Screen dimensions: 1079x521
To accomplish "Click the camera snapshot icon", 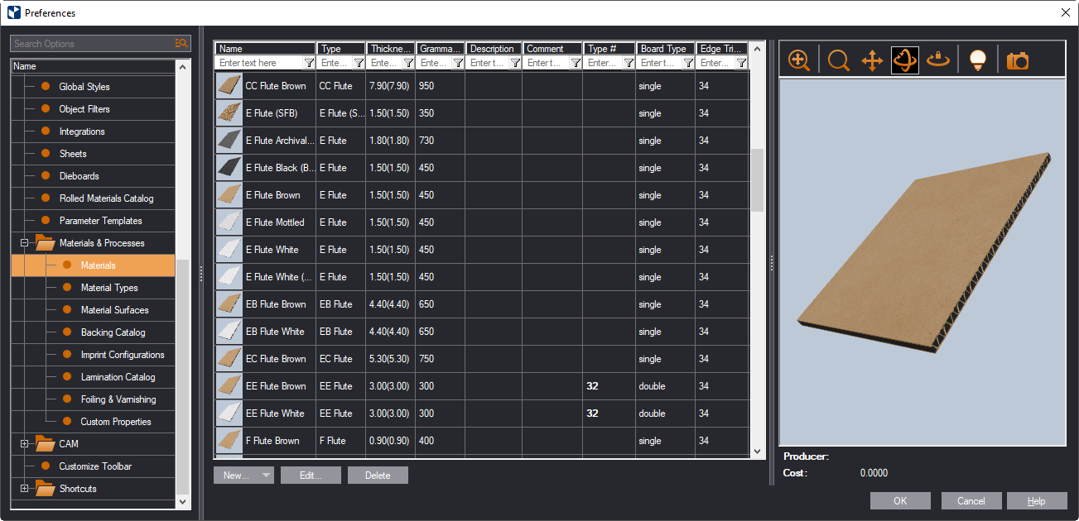I will [1017, 60].
